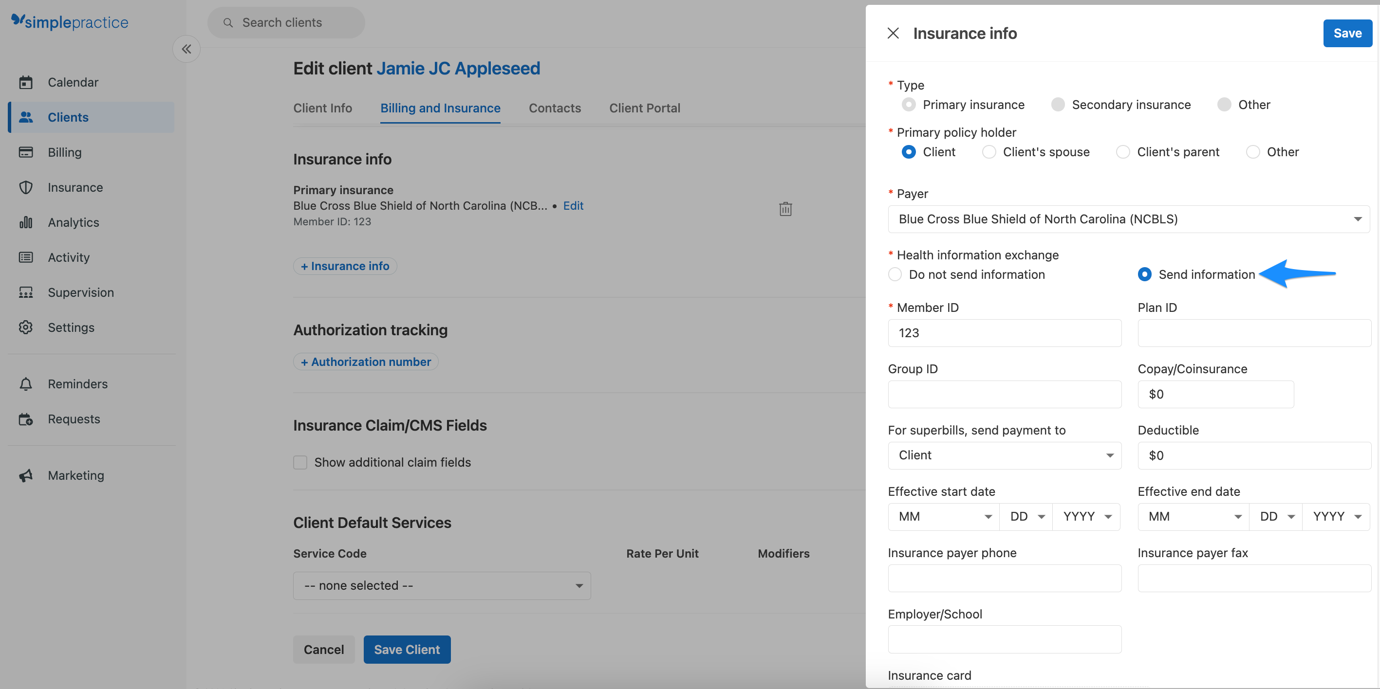This screenshot has height=689, width=1380.
Task: Click the Group ID input field
Action: click(x=1005, y=394)
